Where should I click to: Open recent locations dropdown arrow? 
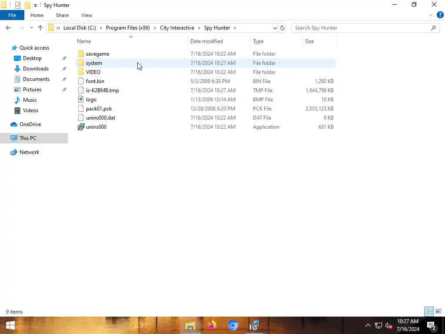[31, 28]
